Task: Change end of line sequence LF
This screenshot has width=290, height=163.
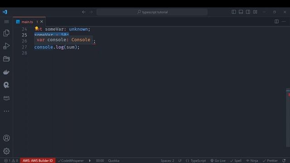Action: coord(180,161)
